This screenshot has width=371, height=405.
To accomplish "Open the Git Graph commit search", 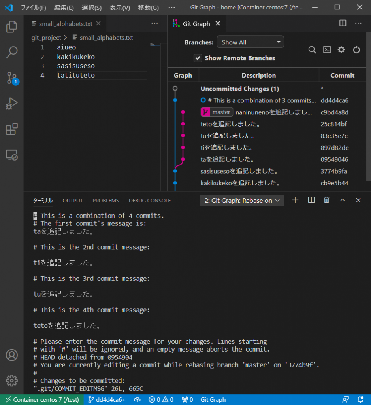I will coord(312,50).
